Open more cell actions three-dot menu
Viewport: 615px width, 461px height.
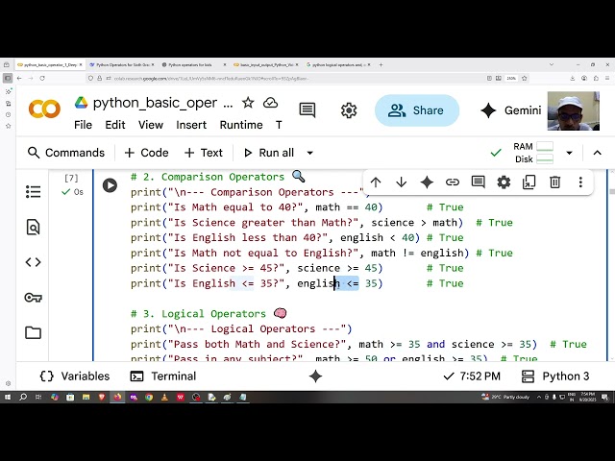click(580, 182)
